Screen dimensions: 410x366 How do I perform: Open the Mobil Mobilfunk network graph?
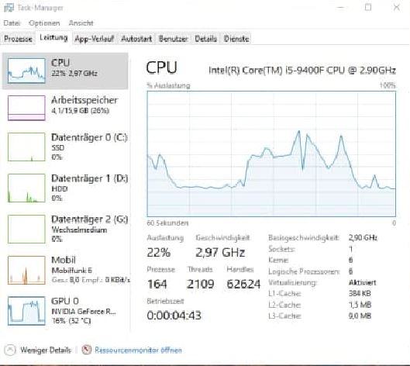26,270
